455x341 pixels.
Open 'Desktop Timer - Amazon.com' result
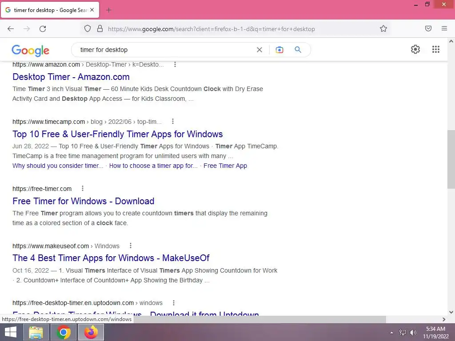tap(71, 77)
